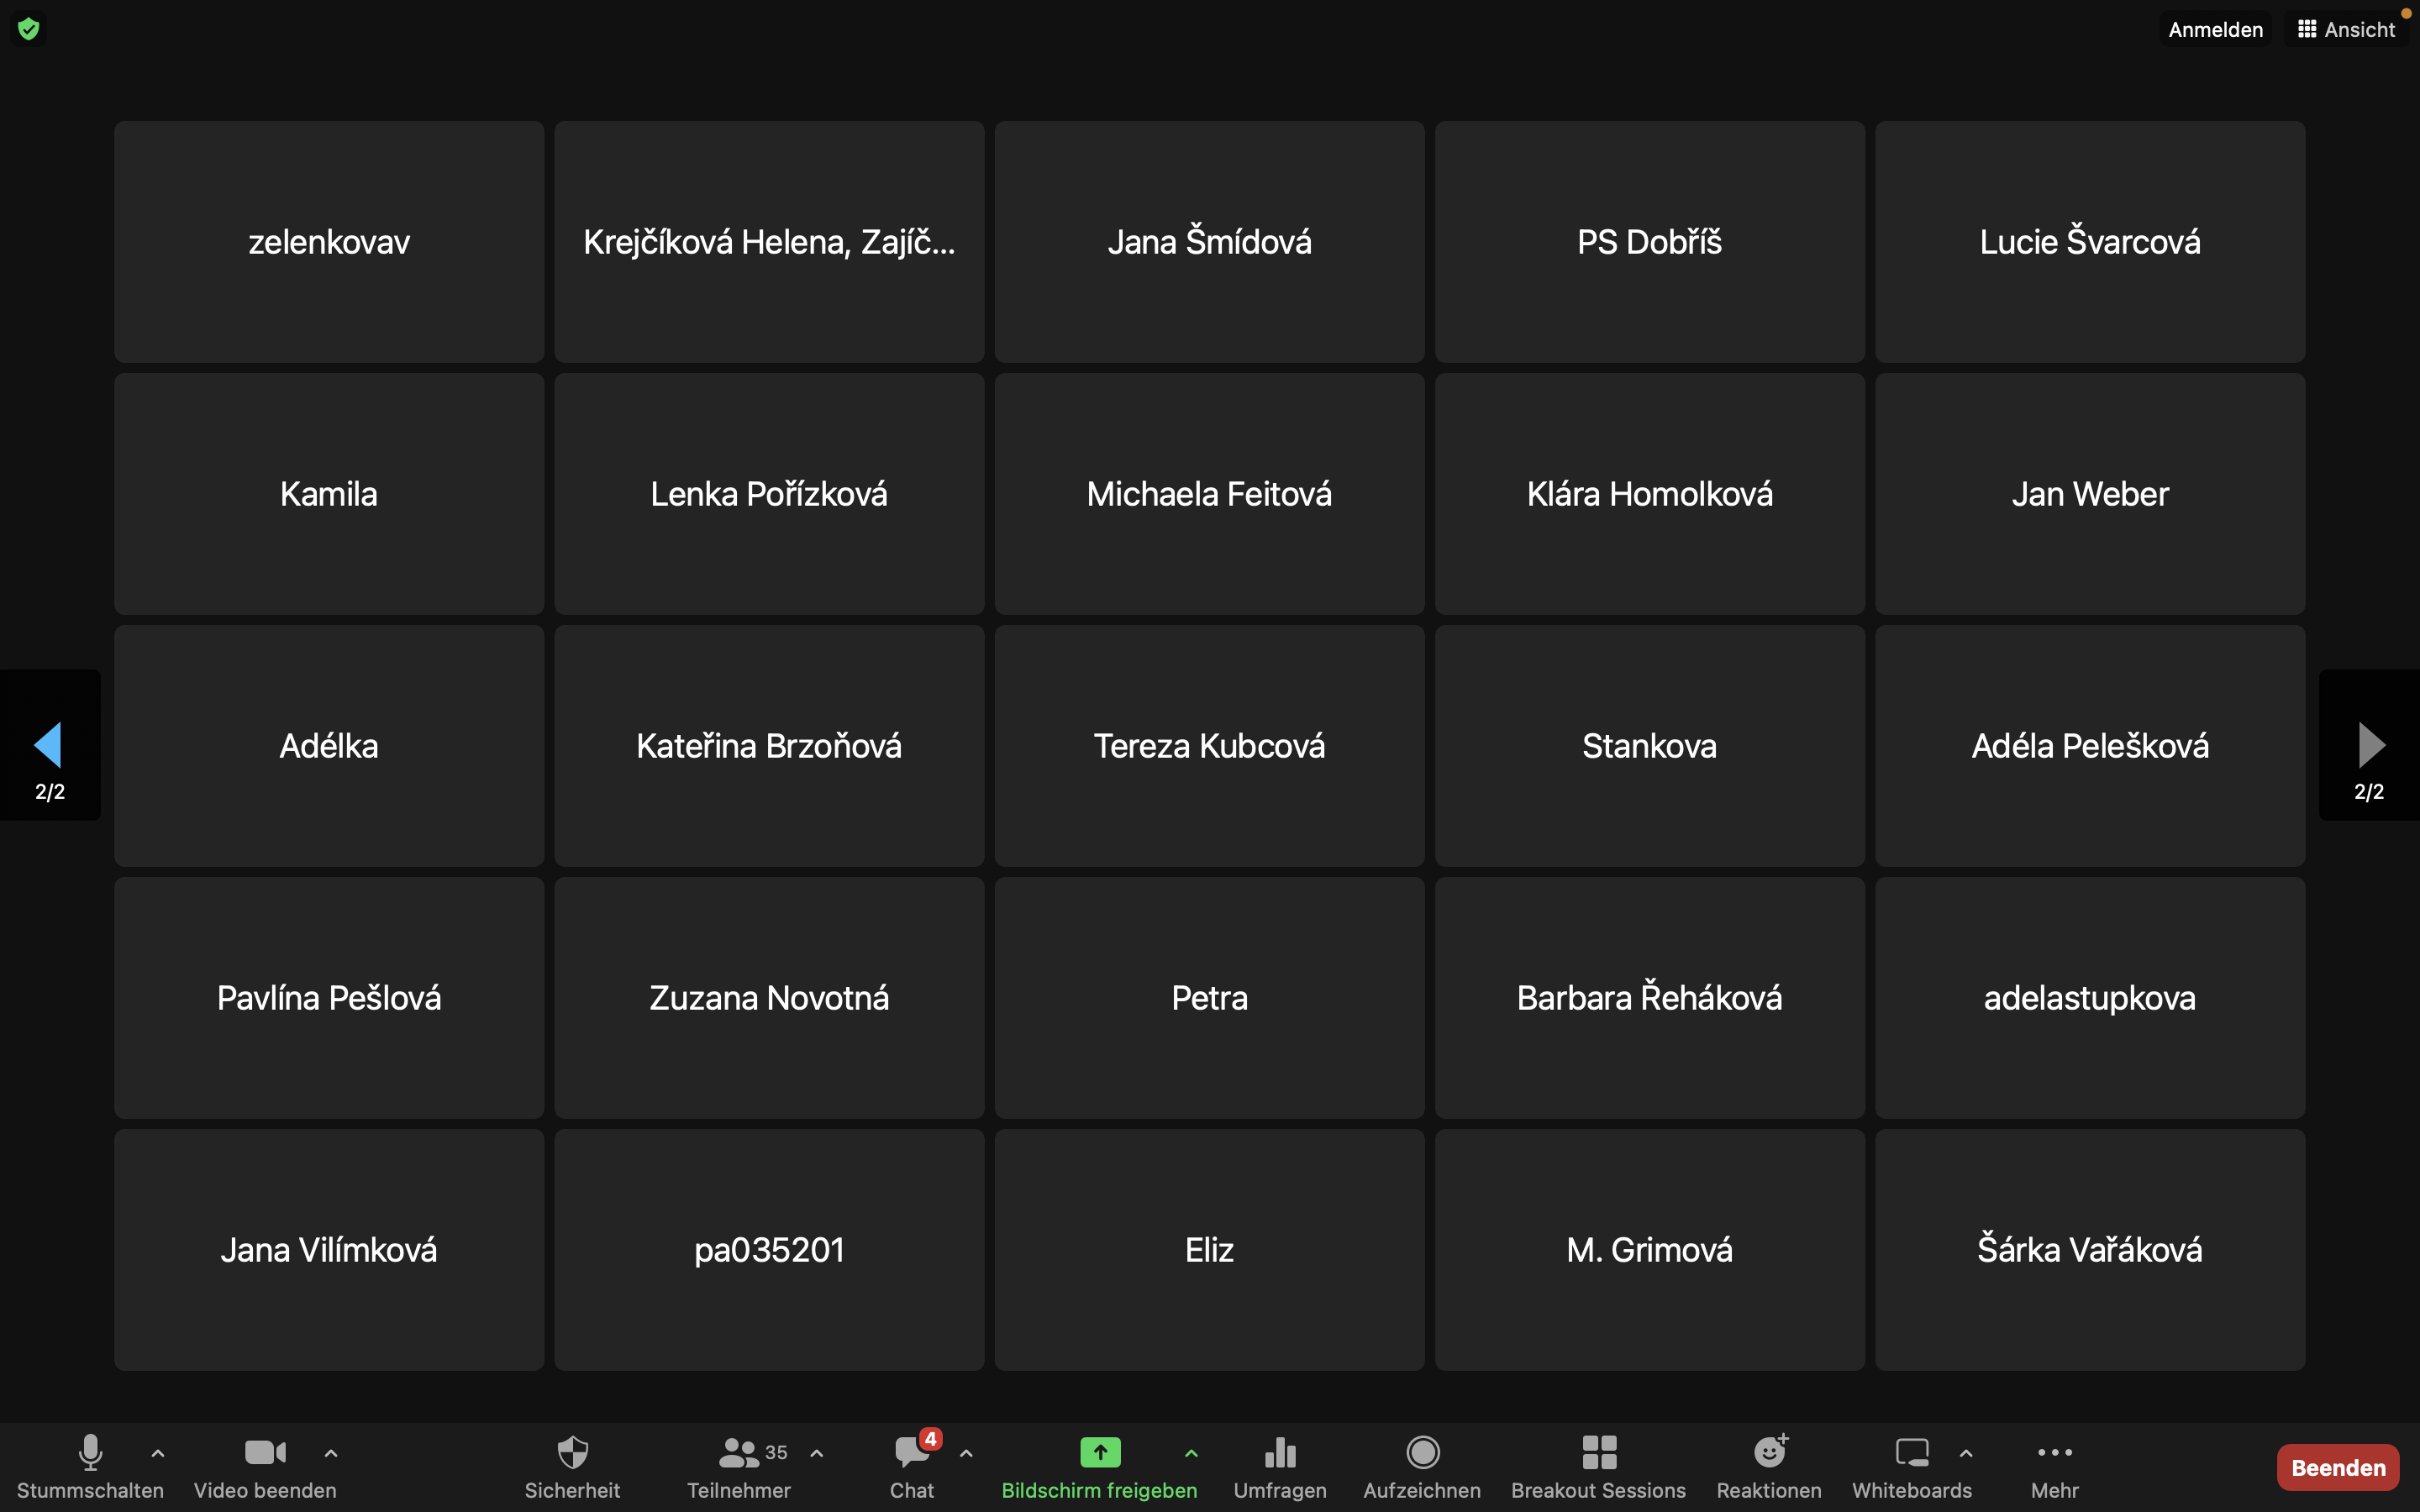This screenshot has width=2420, height=1512.
Task: Expand screen share options green chevron
Action: (1191, 1453)
